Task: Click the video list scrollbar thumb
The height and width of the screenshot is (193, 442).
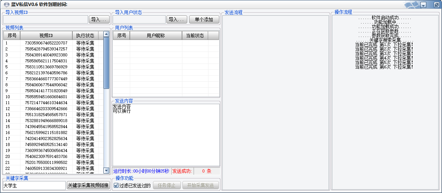Action: [x=106, y=63]
